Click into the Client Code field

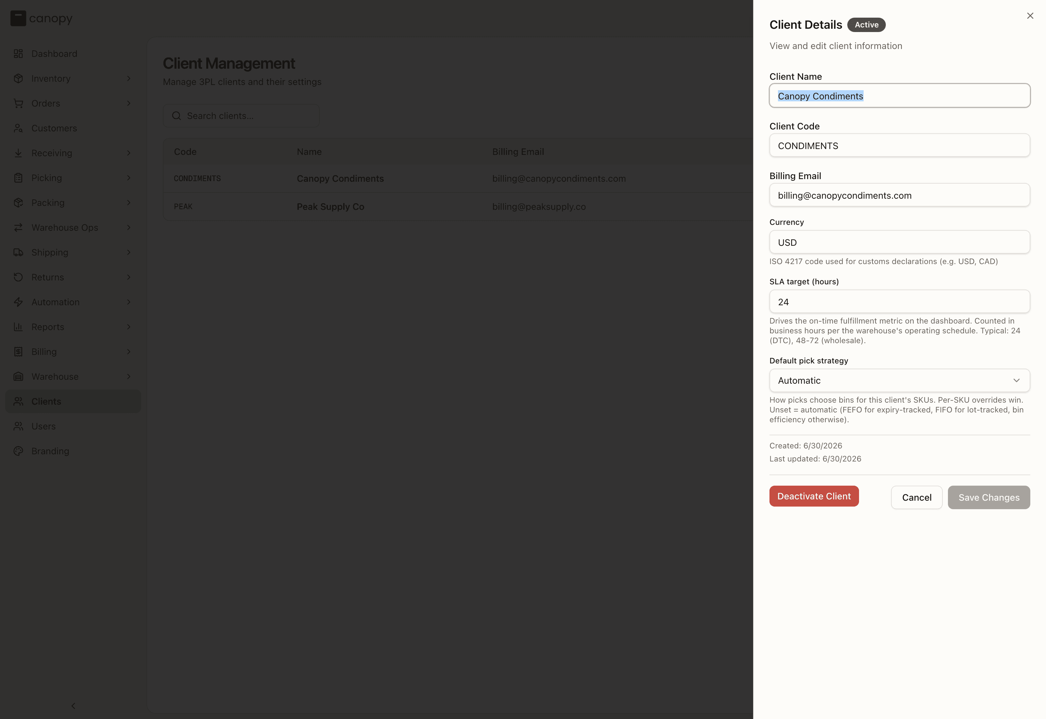coord(899,145)
